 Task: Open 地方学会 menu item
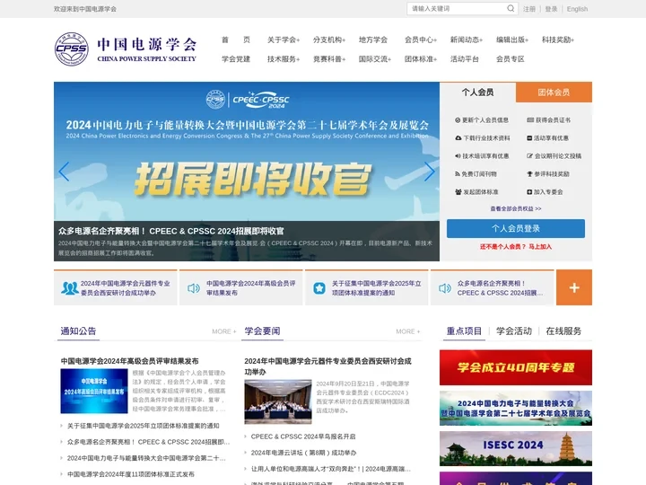pos(373,40)
